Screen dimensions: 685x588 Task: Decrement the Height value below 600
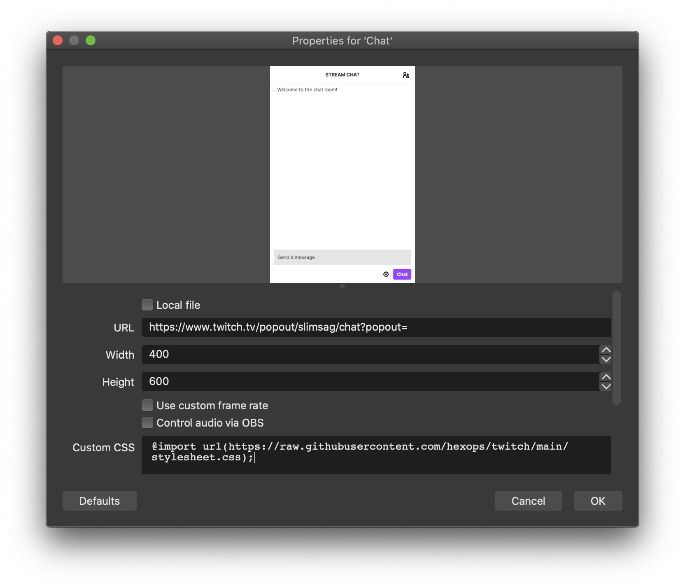pos(605,387)
